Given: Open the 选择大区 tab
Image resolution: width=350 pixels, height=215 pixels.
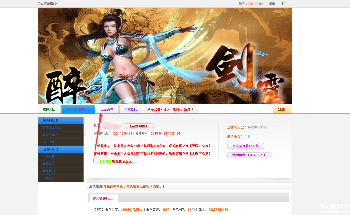Looking at the screenshot, I should coord(49,109).
